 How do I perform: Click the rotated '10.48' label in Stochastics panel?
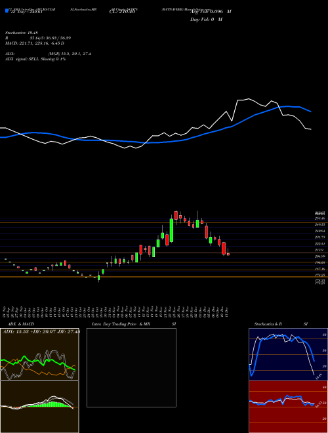pyautogui.click(x=319, y=376)
